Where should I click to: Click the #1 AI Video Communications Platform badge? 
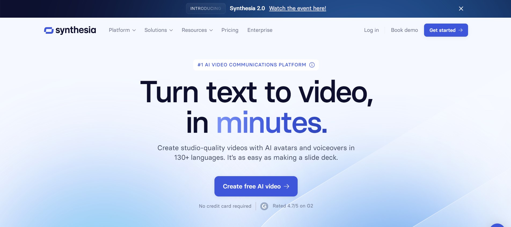tap(252, 65)
